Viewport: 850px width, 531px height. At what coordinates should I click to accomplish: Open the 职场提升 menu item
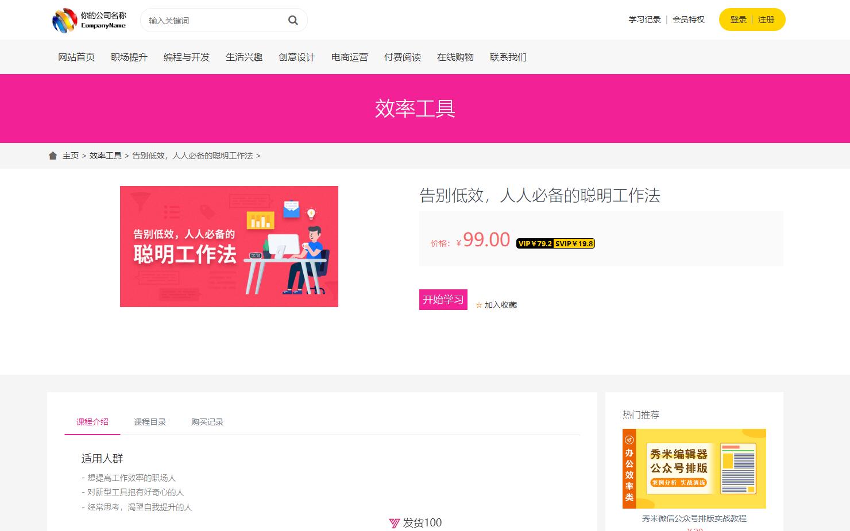point(129,57)
